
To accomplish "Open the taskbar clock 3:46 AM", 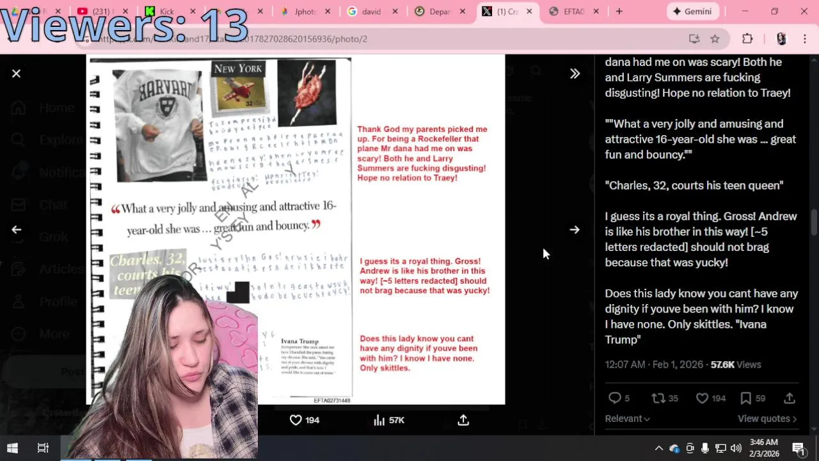I will [x=764, y=448].
